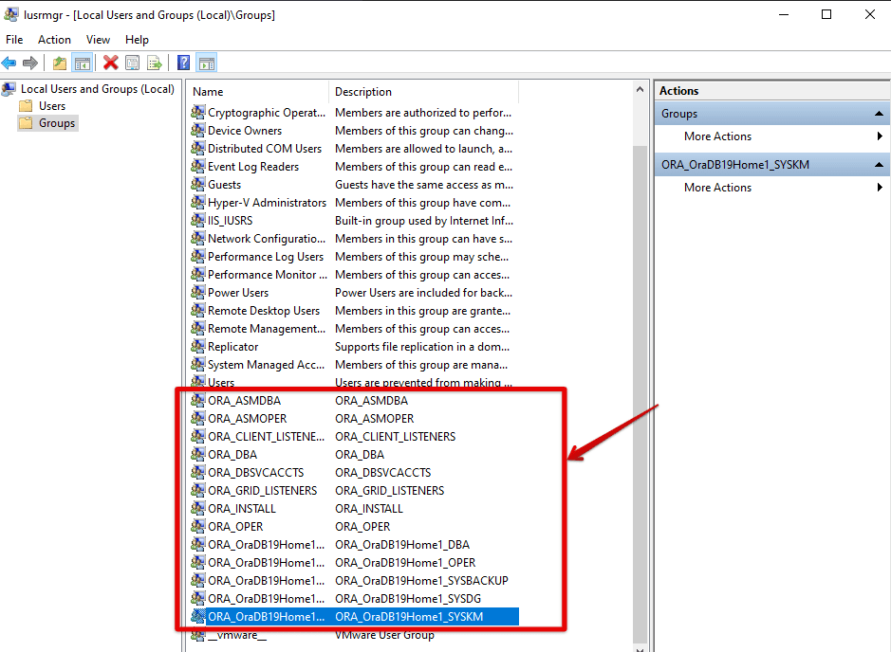Select Users in the console tree

[x=51, y=106]
